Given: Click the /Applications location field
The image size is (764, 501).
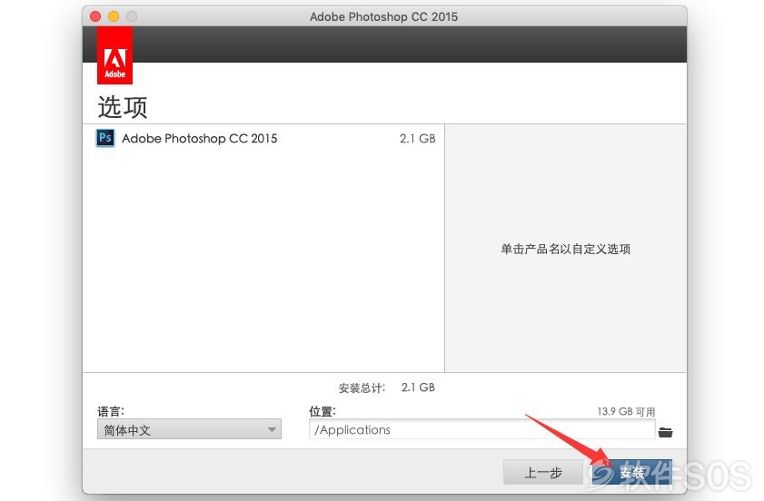Looking at the screenshot, I should point(481,429).
